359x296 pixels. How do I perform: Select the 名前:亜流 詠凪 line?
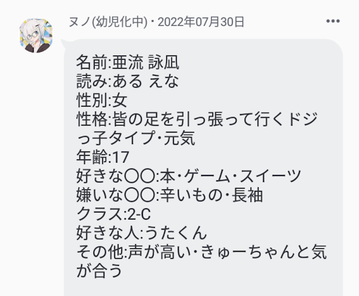coord(128,62)
